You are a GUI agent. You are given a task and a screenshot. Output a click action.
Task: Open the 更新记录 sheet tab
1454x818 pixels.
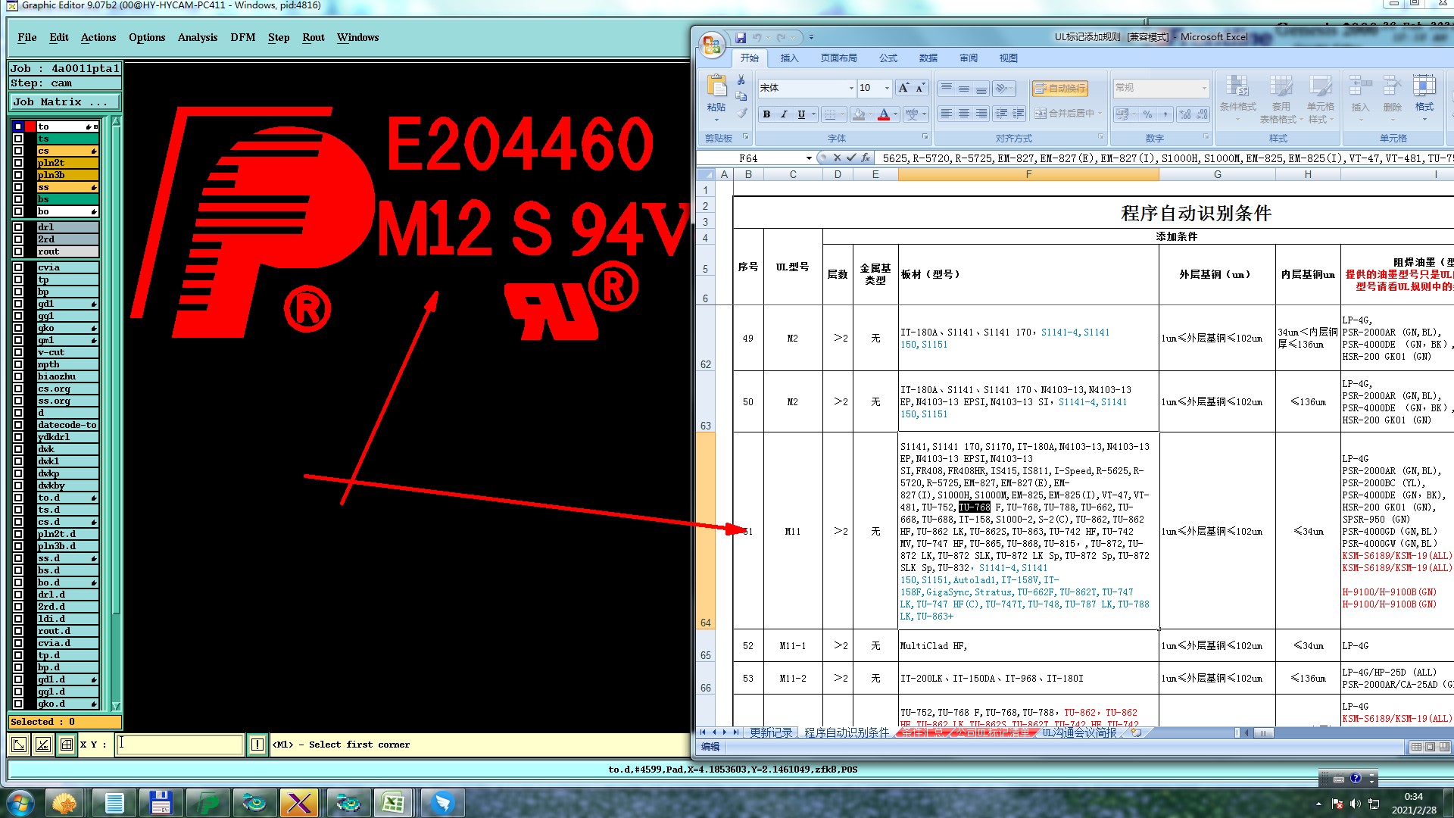pyautogui.click(x=771, y=732)
